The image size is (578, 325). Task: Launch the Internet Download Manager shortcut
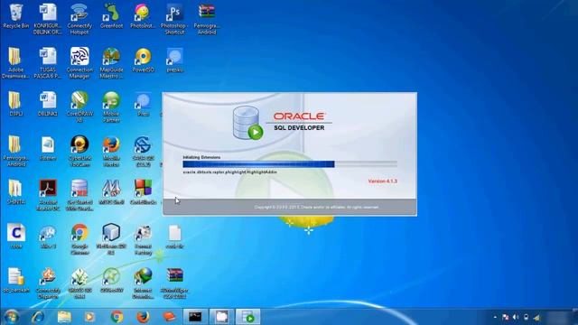(143, 283)
